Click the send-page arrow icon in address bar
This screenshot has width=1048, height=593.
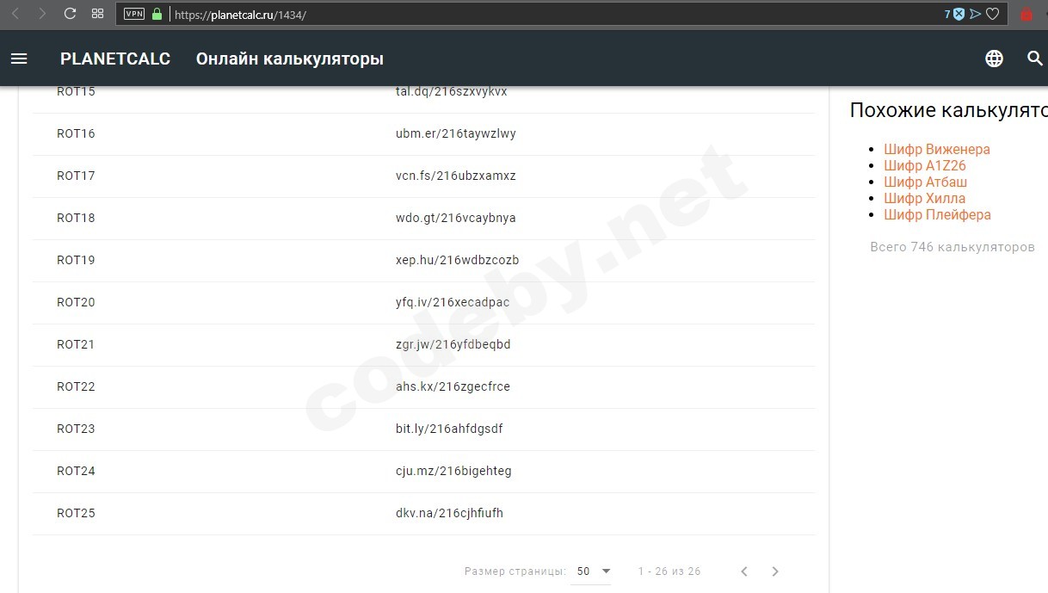pyautogui.click(x=975, y=14)
